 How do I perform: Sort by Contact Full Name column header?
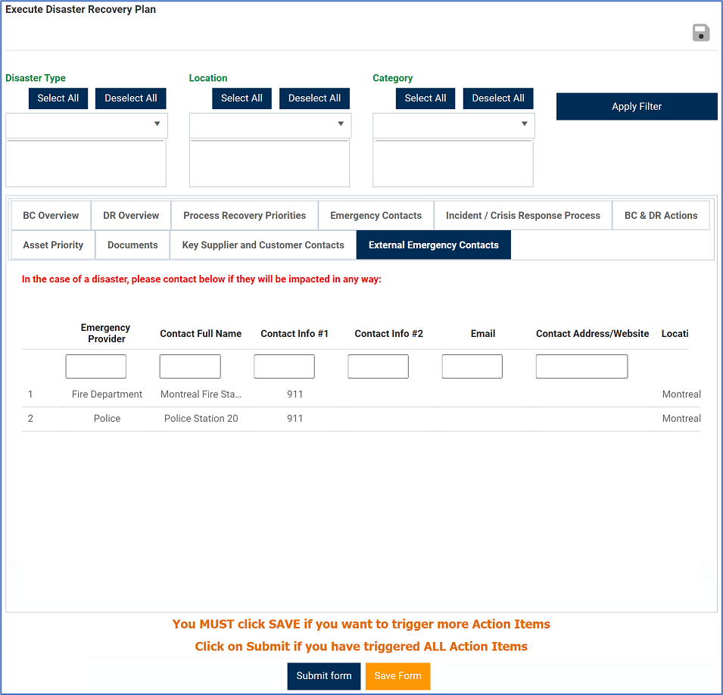pos(201,333)
